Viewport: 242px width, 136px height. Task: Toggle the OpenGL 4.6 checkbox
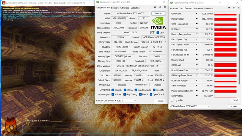pyautogui.click(x=151, y=95)
